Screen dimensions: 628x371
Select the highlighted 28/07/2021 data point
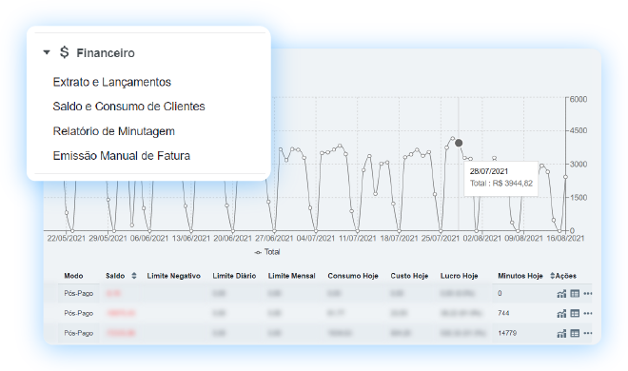[459, 143]
